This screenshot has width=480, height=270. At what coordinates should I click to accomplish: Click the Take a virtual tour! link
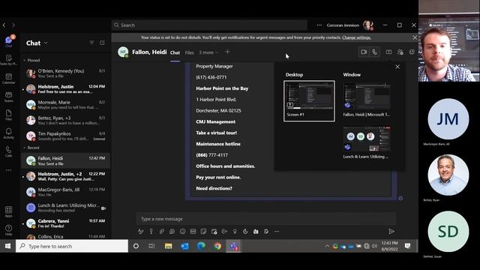pyautogui.click(x=217, y=133)
